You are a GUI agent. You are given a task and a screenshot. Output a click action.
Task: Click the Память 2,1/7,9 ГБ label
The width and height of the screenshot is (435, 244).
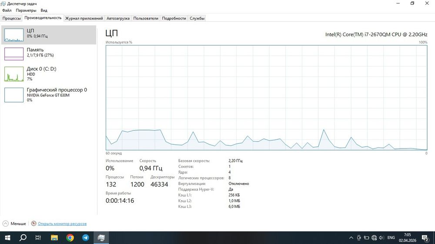40,55
